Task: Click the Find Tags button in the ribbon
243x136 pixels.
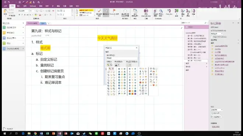Action: click(x=106, y=13)
